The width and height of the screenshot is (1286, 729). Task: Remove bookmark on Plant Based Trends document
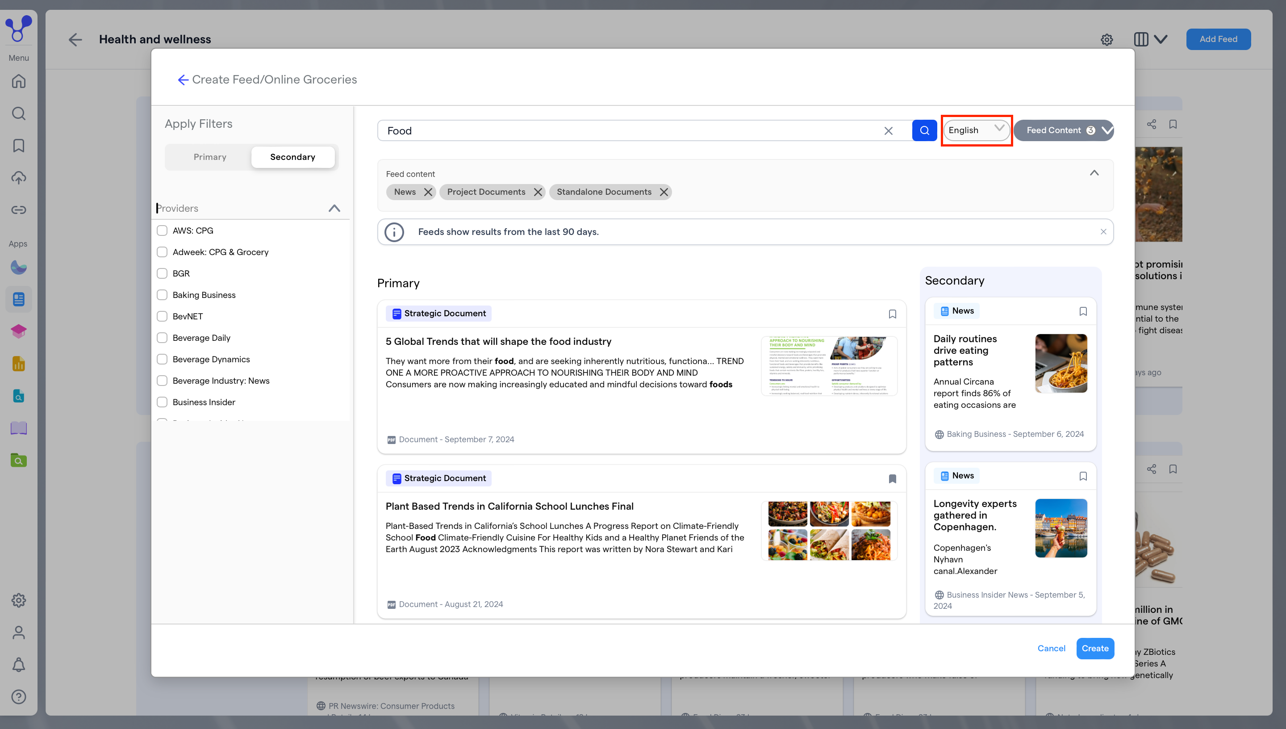(892, 479)
